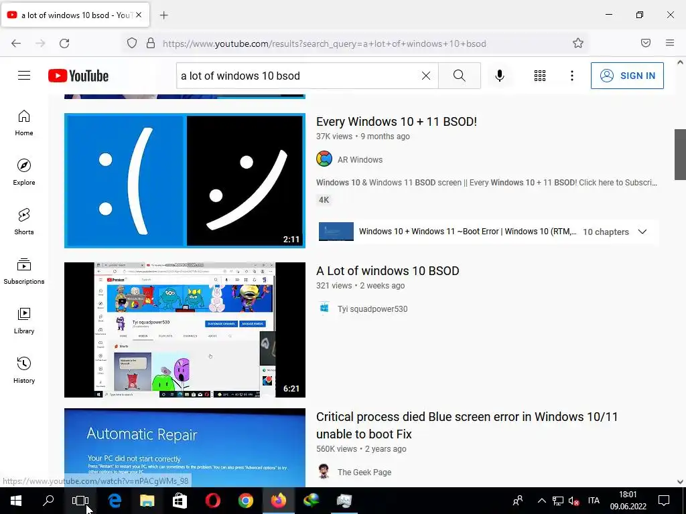686x514 pixels.
Task: Show hidden system tray icons chevron
Action: click(541, 501)
